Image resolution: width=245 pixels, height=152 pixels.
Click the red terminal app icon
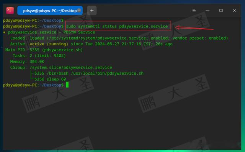tap(10, 10)
